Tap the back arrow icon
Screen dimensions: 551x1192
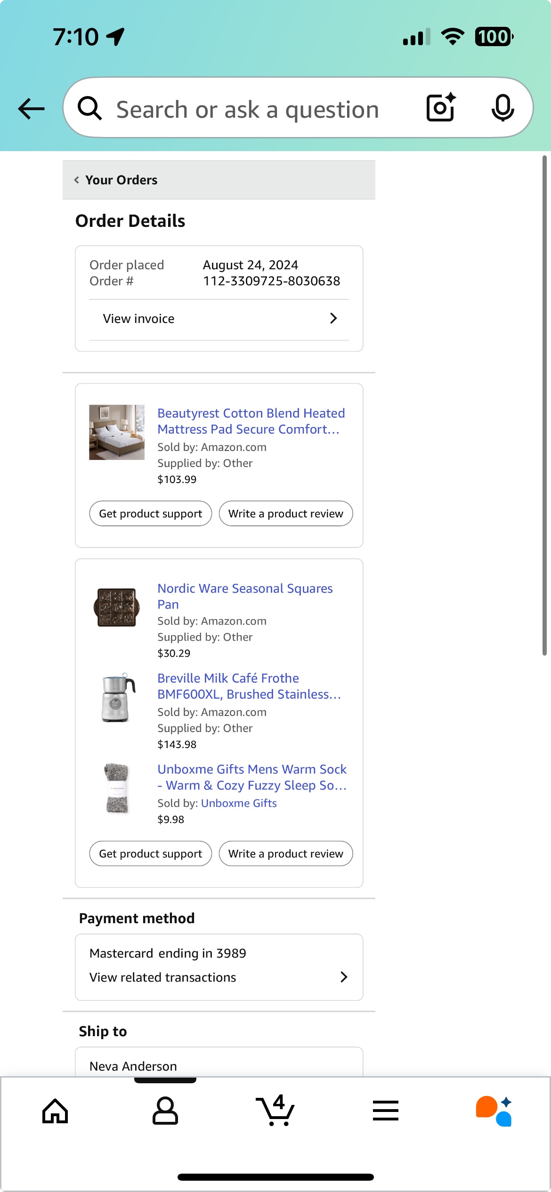32,109
